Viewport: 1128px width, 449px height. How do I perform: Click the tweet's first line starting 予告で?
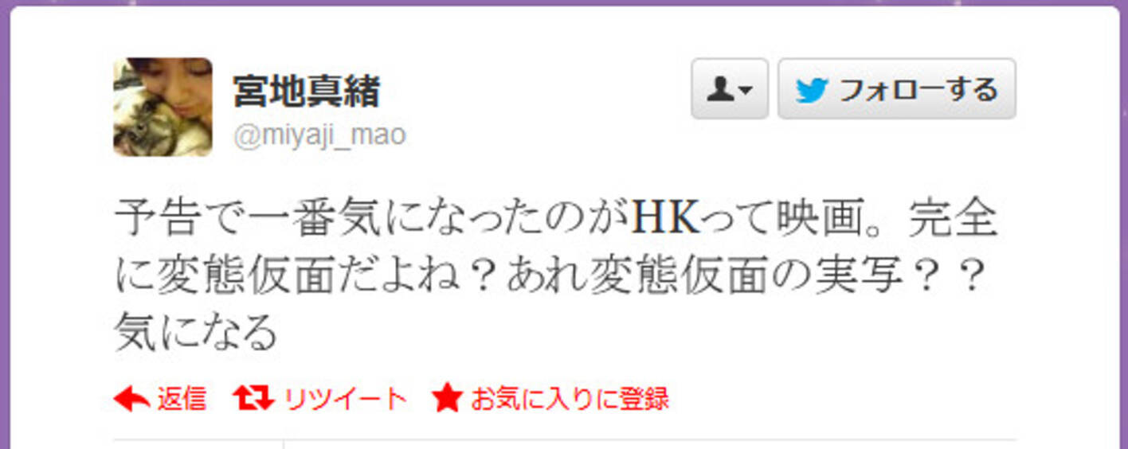pyautogui.click(x=556, y=221)
